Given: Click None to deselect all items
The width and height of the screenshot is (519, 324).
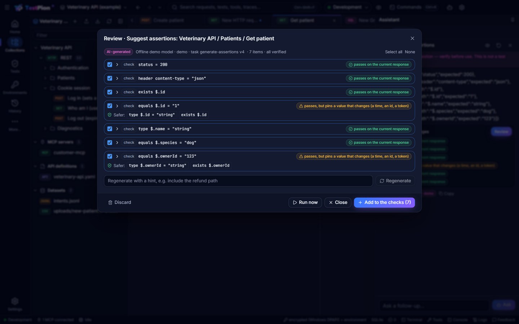Looking at the screenshot, I should click(x=410, y=52).
